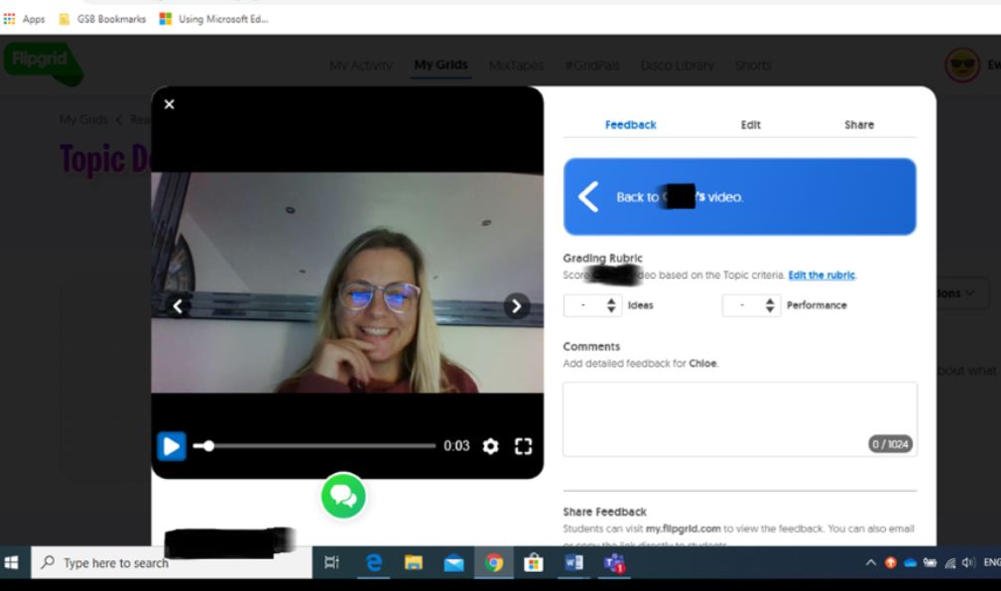Open the #GridPals nav item
This screenshot has height=591, width=1001.
(592, 65)
